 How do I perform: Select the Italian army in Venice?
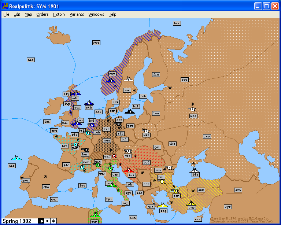pyautogui.click(x=110, y=168)
